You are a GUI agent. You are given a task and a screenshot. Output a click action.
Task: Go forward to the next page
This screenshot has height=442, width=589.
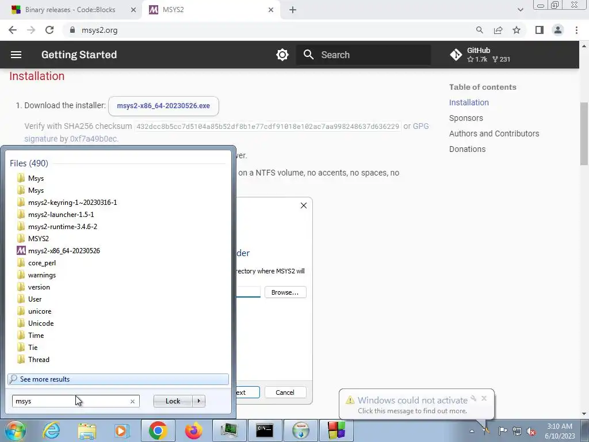point(31,30)
